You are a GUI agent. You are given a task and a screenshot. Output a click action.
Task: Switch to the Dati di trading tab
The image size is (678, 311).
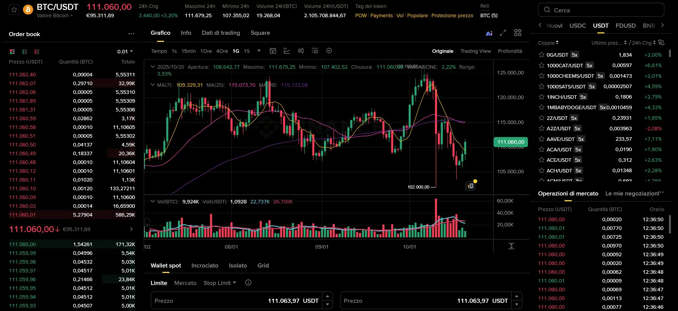[221, 33]
